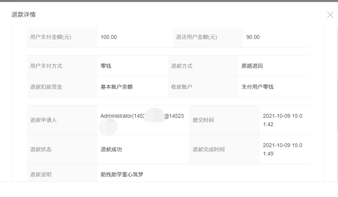The image size is (338, 197).
Task: Click the 退还用户金额(元) label
Action: pyautogui.click(x=197, y=37)
